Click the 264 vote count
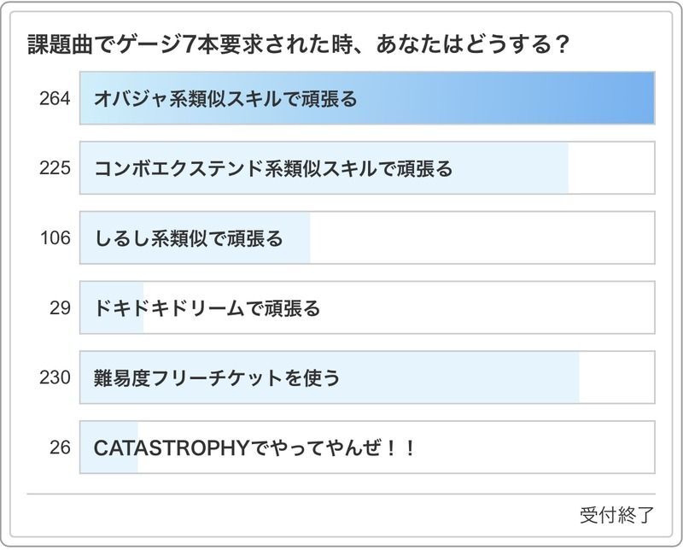This screenshot has width=683, height=550. (x=55, y=98)
